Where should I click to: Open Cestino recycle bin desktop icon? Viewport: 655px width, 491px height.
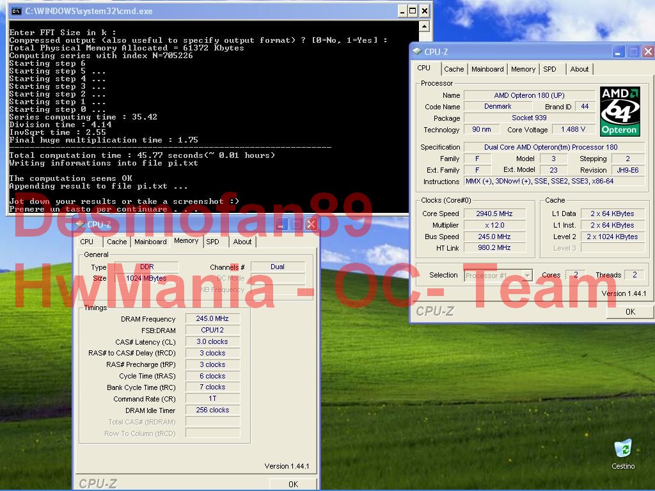coord(623,455)
